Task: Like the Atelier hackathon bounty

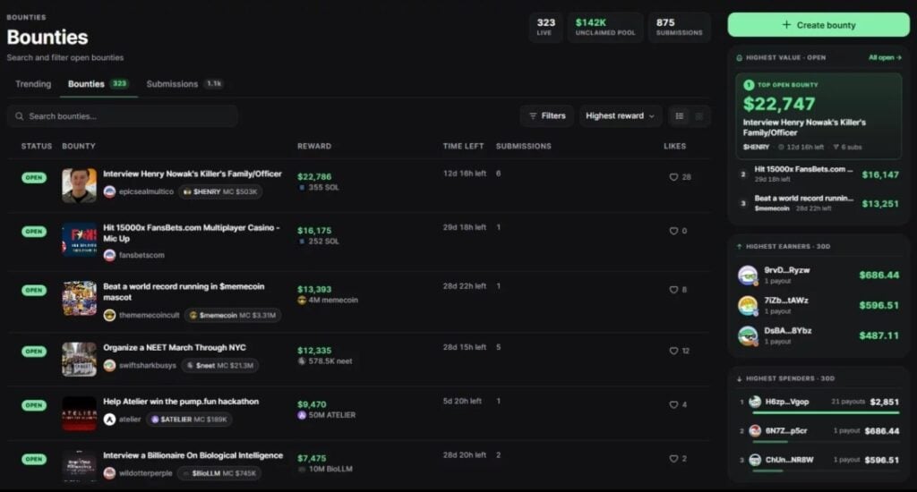Action: [x=673, y=404]
